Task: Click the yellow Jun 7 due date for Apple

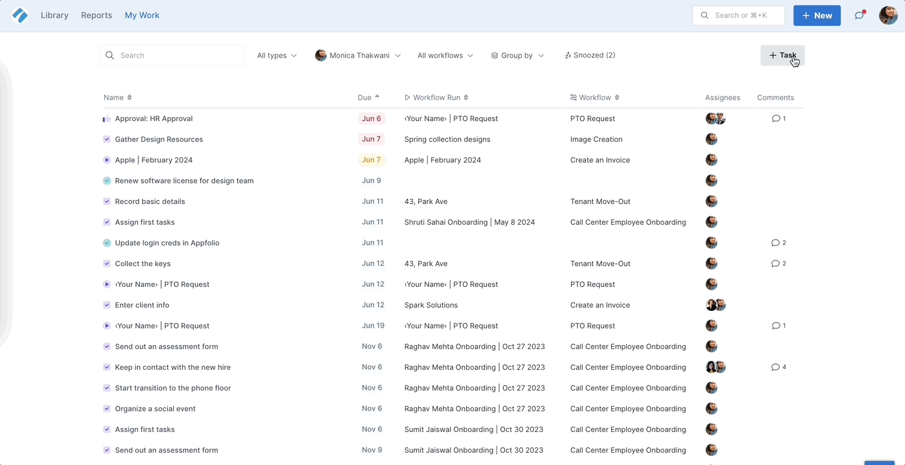Action: [371, 160]
